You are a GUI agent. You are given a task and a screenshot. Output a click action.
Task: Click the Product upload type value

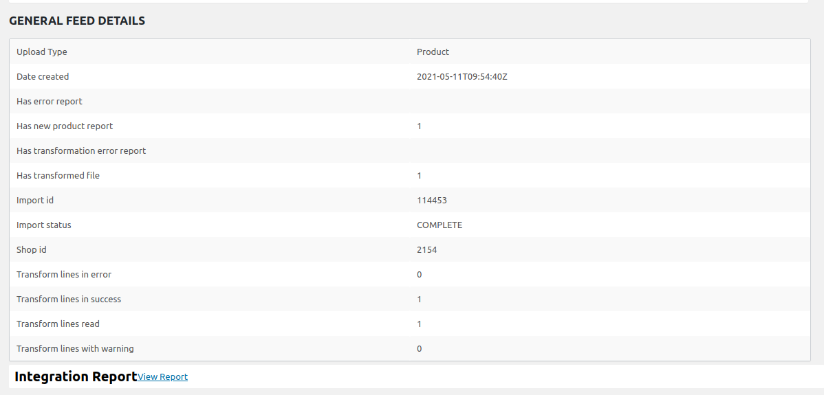pos(433,52)
